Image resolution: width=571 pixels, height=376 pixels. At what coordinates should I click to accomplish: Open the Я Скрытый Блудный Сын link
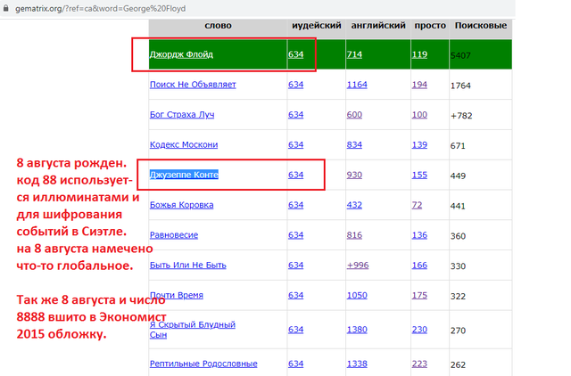[x=193, y=330]
